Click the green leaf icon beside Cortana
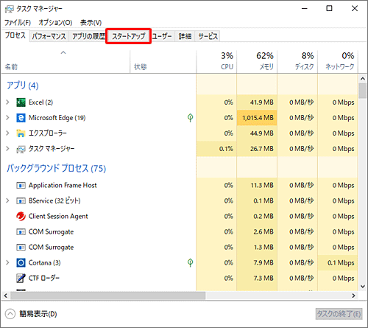Viewport: 368px width, 328px height. coord(190,262)
